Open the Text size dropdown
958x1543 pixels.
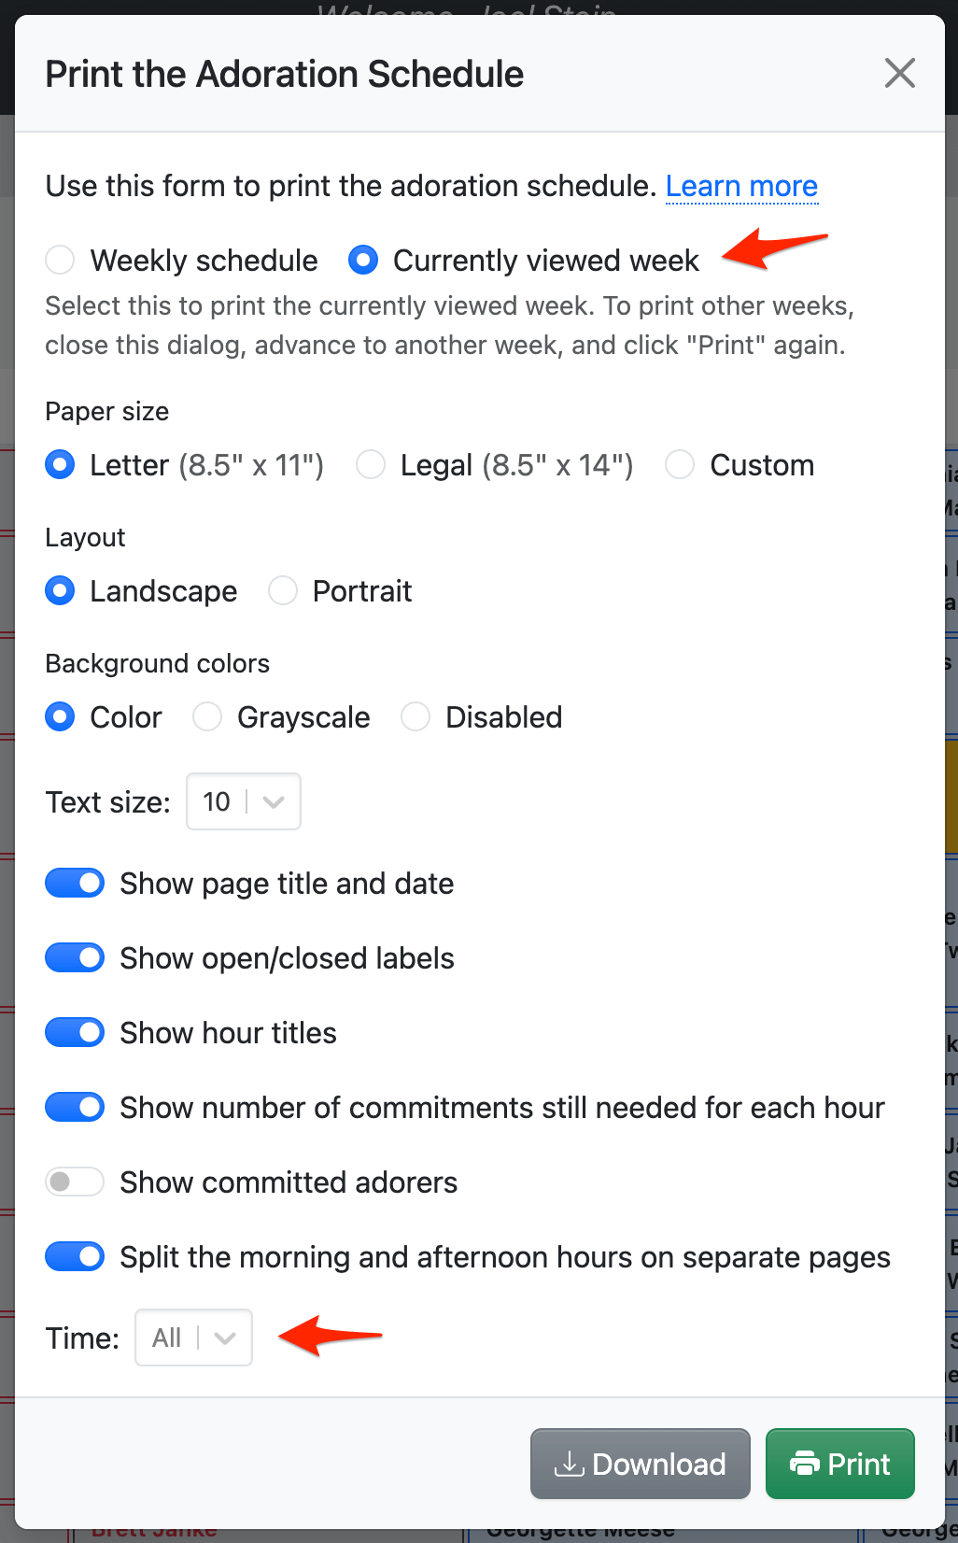coord(244,801)
